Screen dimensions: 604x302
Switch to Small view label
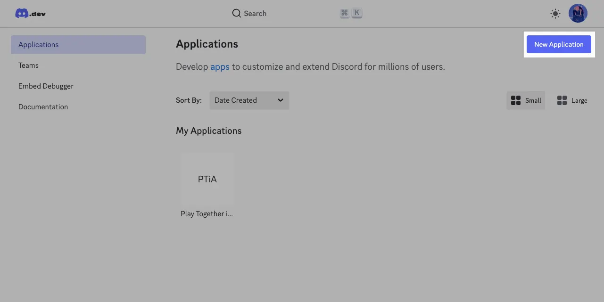[533, 100]
